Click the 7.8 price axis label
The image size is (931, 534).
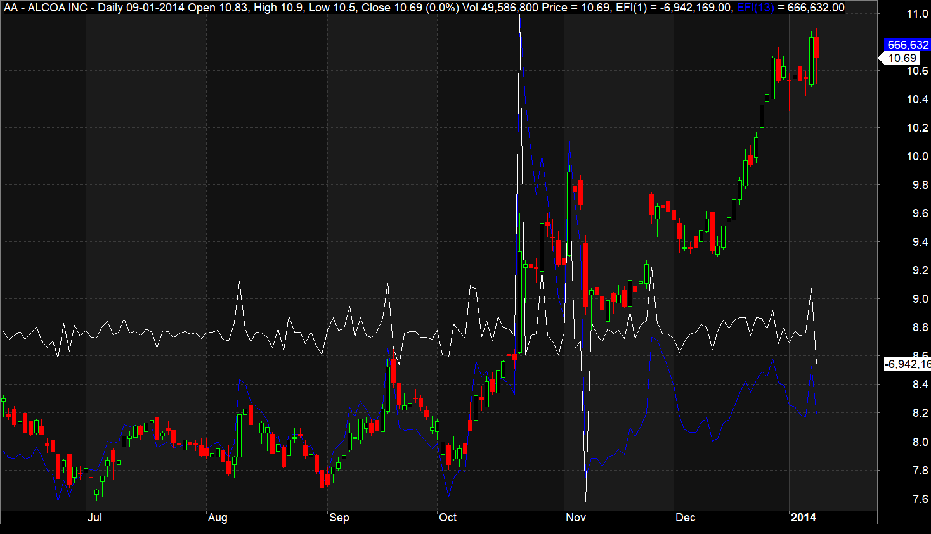[920, 471]
